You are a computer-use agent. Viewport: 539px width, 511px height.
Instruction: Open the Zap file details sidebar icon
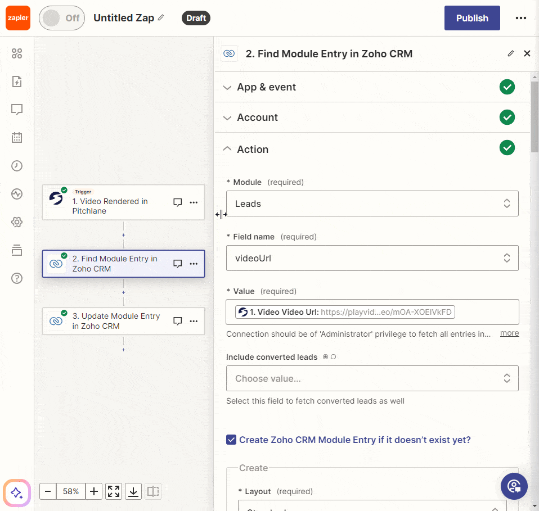[x=17, y=82]
